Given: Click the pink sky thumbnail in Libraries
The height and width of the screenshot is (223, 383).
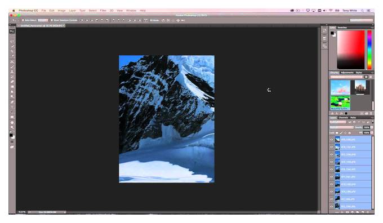Looking at the screenshot, I should 340,87.
